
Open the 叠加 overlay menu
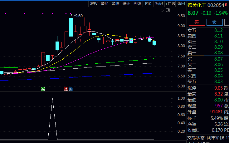(x=105, y=4)
